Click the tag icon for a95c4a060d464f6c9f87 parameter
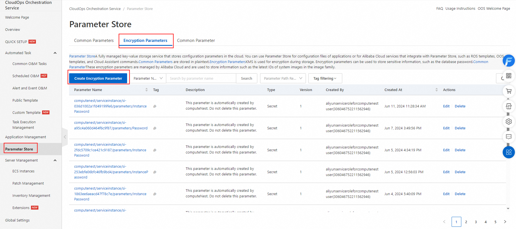516x229 pixels. coord(155,128)
